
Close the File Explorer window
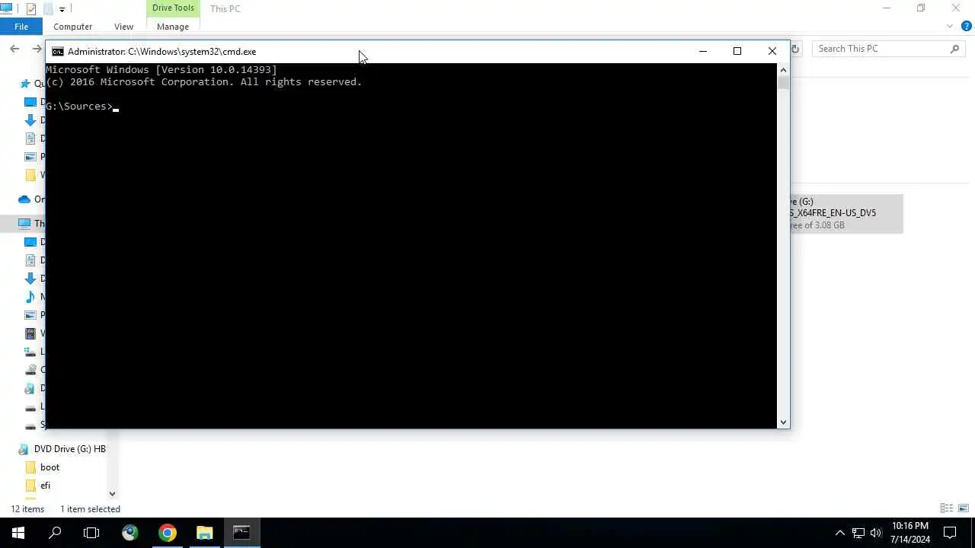(956, 8)
